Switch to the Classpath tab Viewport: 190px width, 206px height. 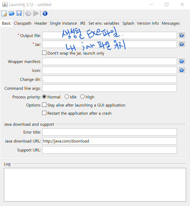(x=23, y=23)
